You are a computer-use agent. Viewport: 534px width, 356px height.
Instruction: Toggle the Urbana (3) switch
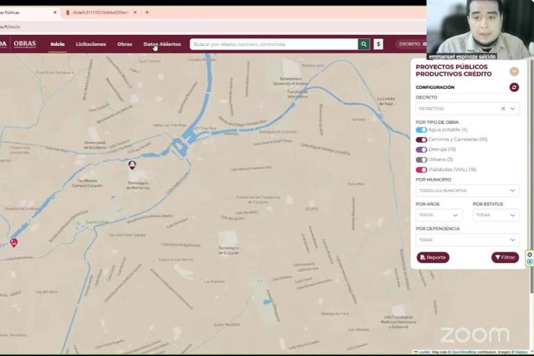[421, 159]
